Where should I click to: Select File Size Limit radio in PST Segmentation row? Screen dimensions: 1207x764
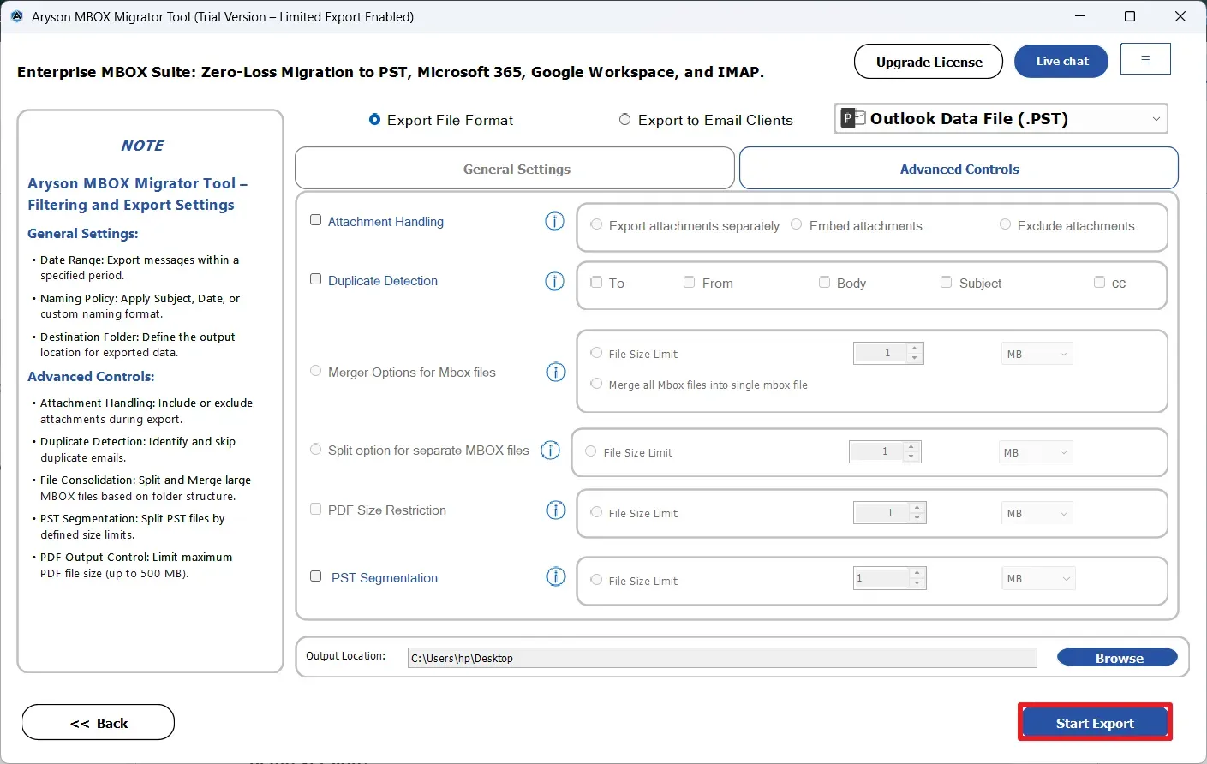(x=596, y=579)
